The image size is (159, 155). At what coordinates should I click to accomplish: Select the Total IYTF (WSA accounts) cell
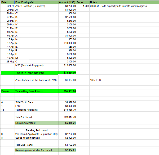pos(37,73)
